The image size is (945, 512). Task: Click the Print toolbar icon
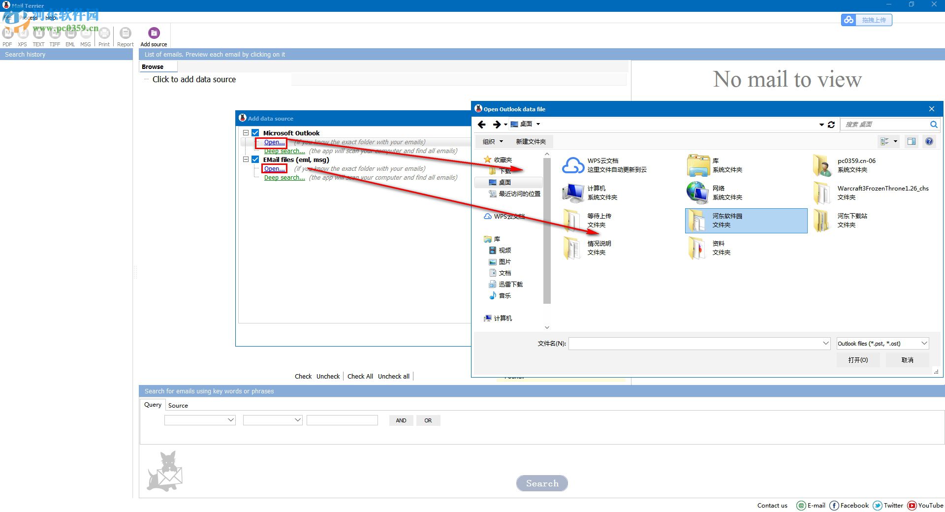[x=104, y=33]
